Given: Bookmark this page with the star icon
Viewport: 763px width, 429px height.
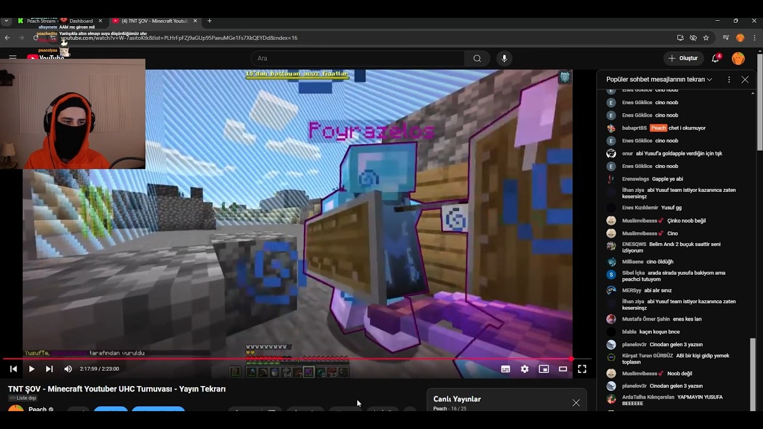Looking at the screenshot, I should click(706, 38).
